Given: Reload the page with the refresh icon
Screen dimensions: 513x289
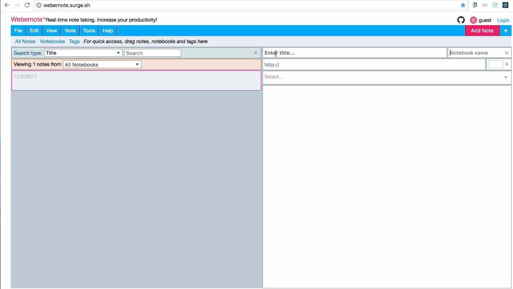Looking at the screenshot, I should (x=27, y=5).
